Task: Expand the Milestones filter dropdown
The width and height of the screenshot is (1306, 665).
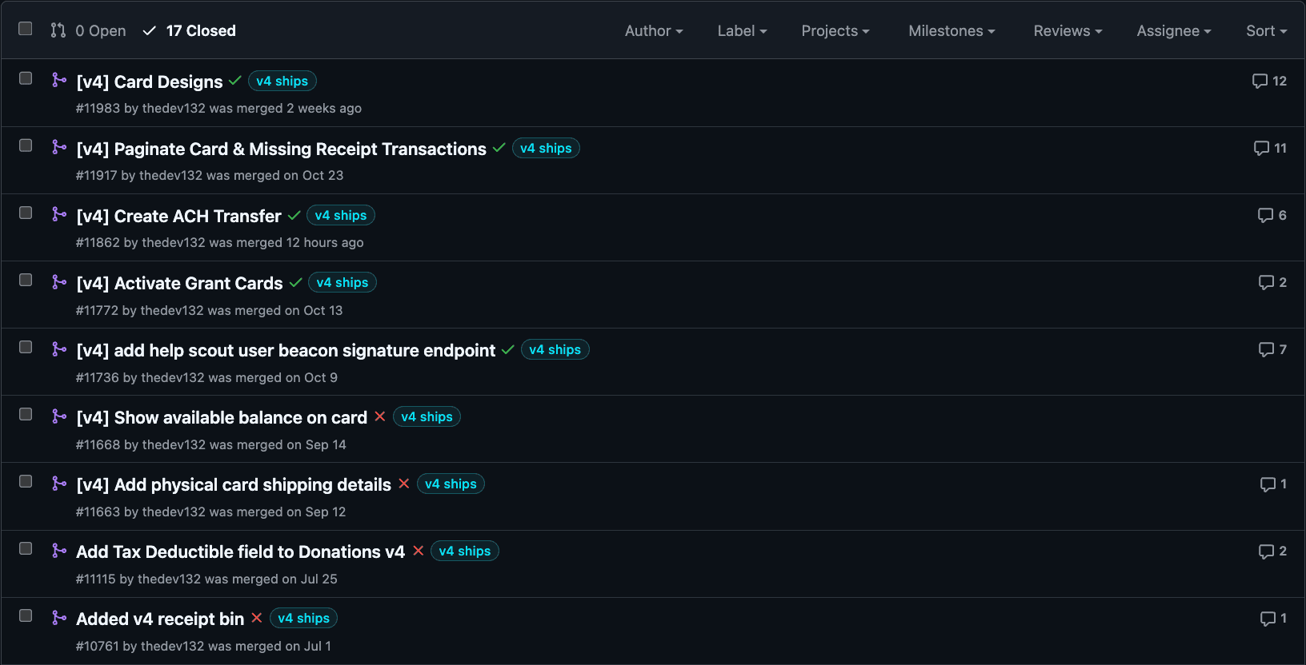Action: [x=951, y=31]
